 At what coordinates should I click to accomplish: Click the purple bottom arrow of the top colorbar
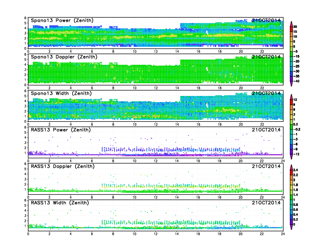pyautogui.click(x=291, y=84)
